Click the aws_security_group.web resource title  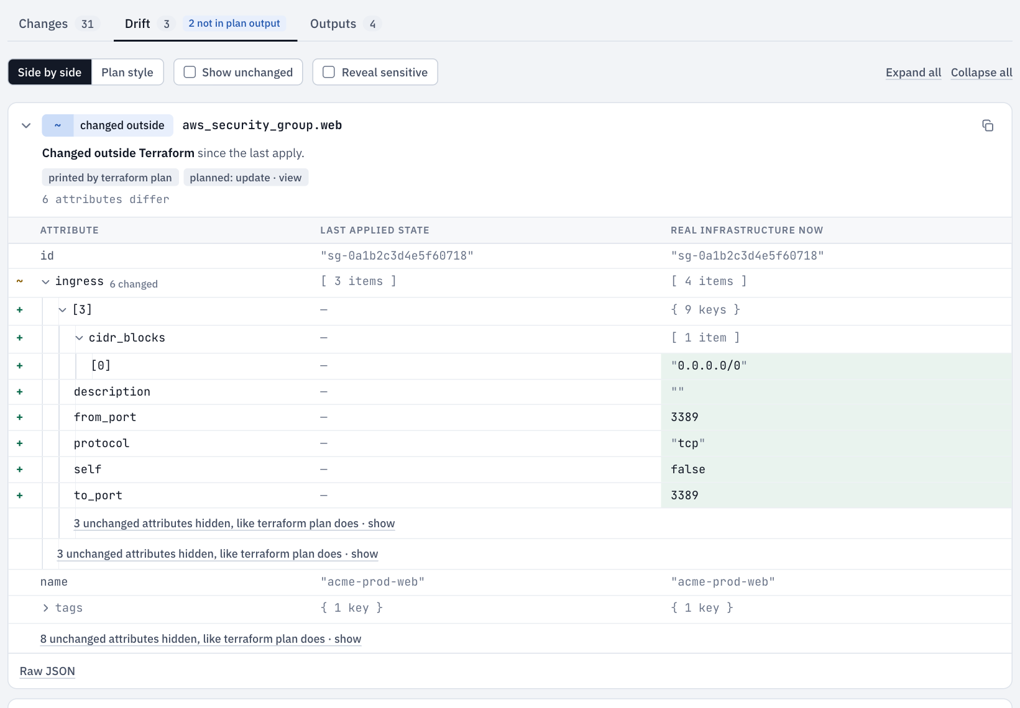[x=262, y=125]
